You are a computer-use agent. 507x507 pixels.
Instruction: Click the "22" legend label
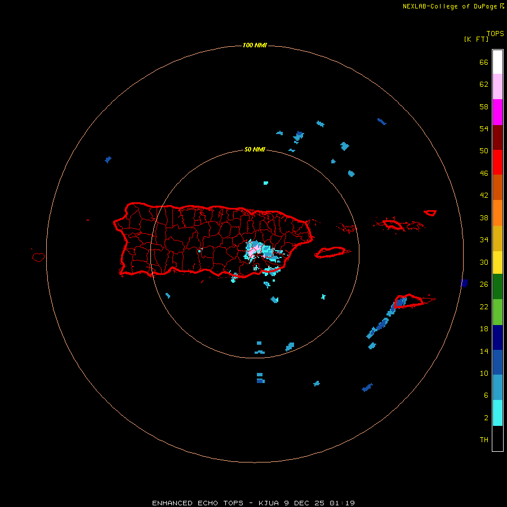click(x=484, y=306)
